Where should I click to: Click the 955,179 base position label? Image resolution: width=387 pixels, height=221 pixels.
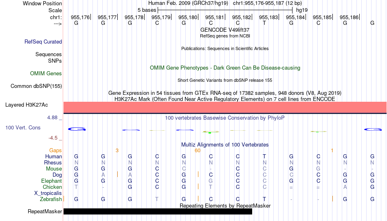tap(161, 17)
